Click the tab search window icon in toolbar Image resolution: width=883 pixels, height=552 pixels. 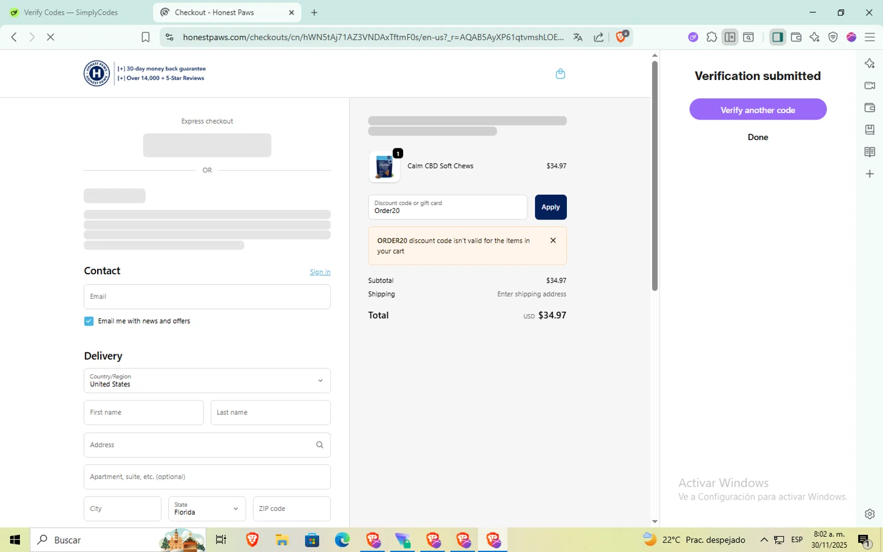coord(749,37)
